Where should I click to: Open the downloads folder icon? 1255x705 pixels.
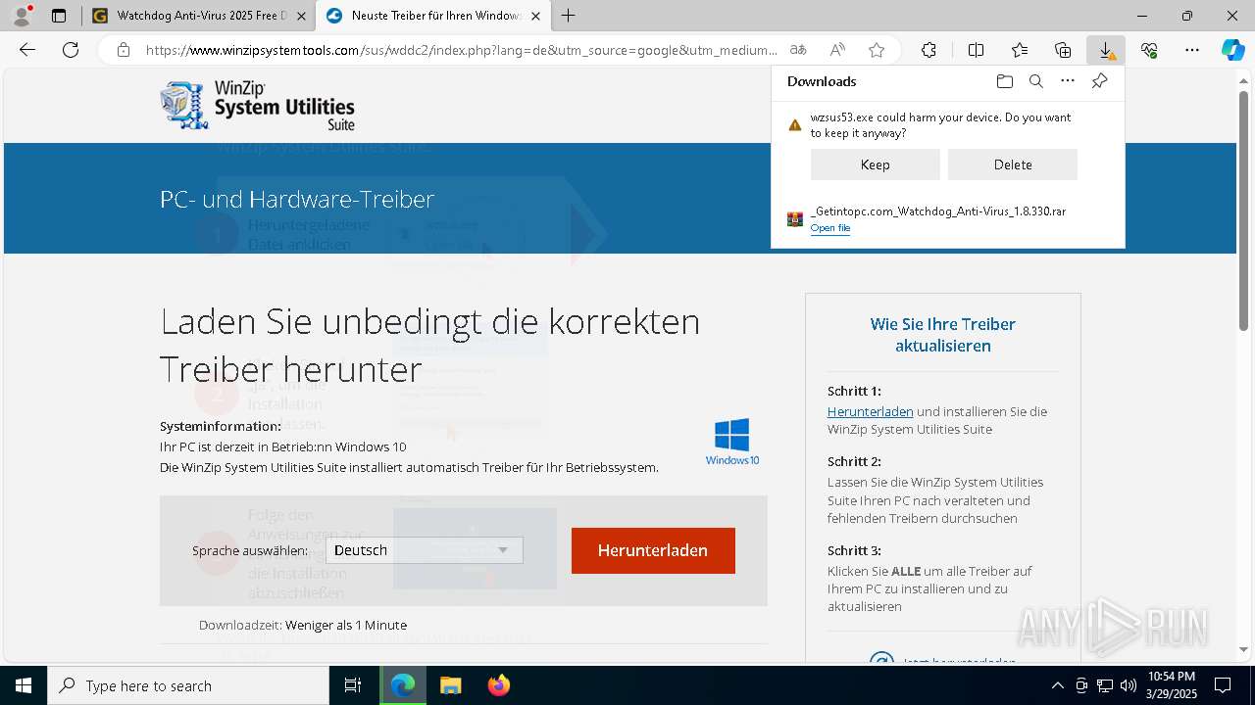(x=1004, y=81)
